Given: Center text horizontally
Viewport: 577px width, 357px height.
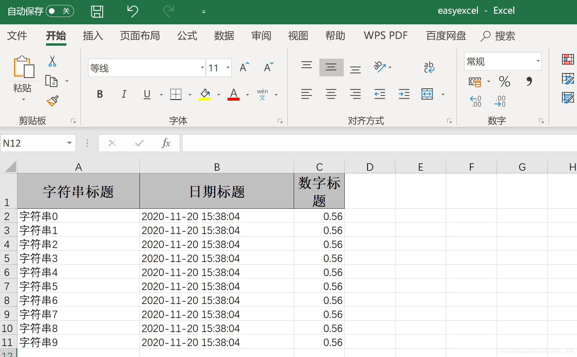Looking at the screenshot, I should point(331,94).
